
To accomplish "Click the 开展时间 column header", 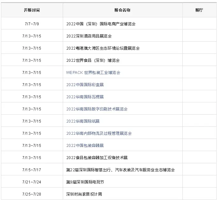I will coord(32,10).
